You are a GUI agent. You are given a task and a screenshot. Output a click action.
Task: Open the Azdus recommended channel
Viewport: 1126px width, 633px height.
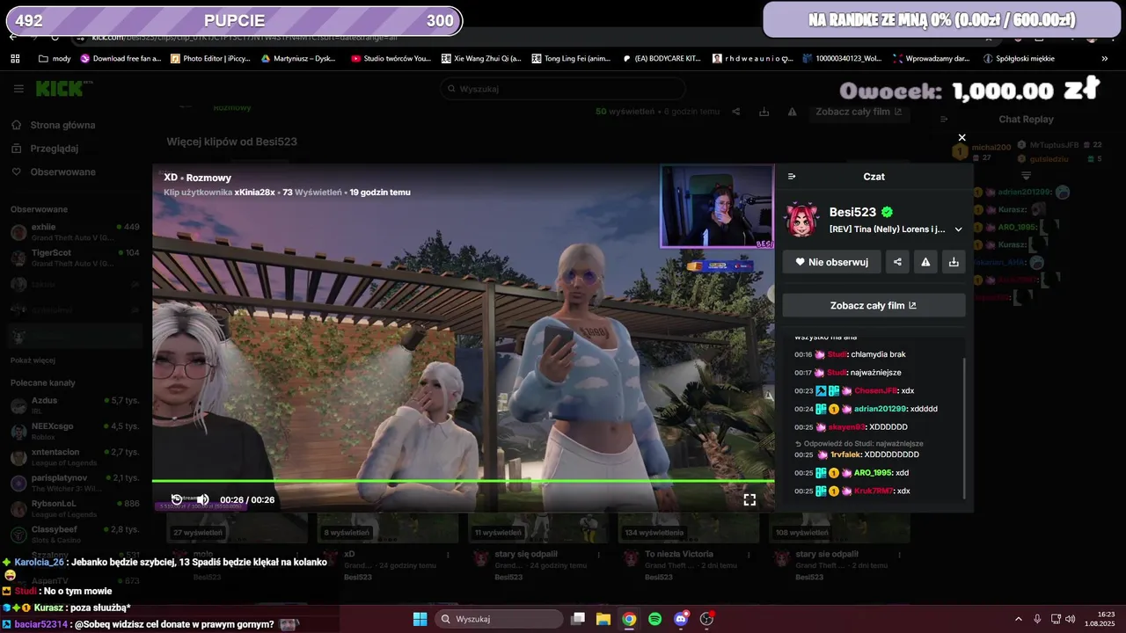(x=74, y=405)
